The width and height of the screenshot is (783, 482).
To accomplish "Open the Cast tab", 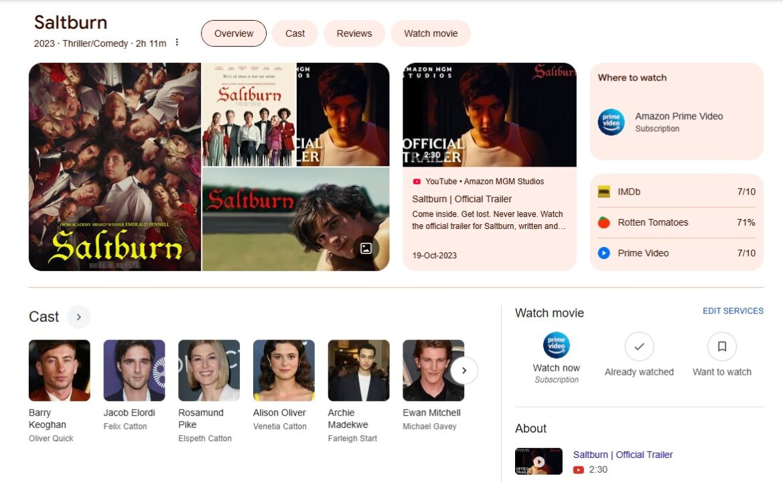I will coord(295,33).
